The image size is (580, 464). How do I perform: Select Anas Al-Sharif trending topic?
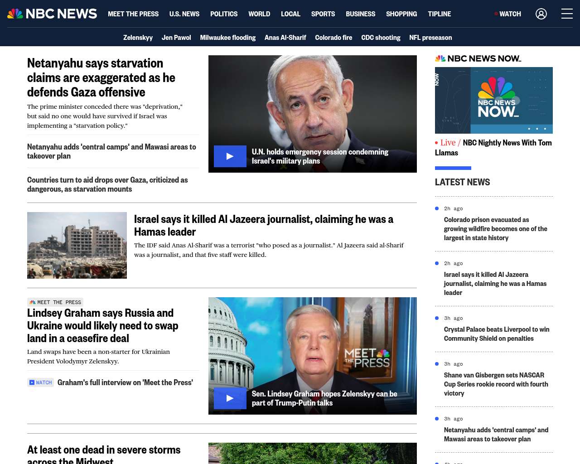click(285, 38)
